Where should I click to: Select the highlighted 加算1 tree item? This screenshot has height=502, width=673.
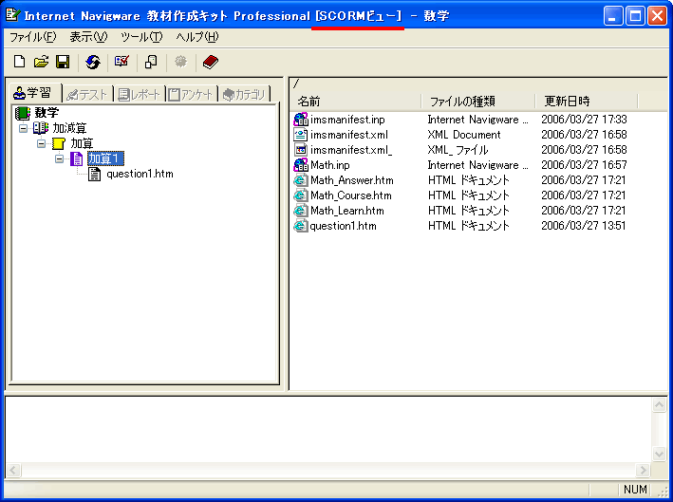[105, 158]
